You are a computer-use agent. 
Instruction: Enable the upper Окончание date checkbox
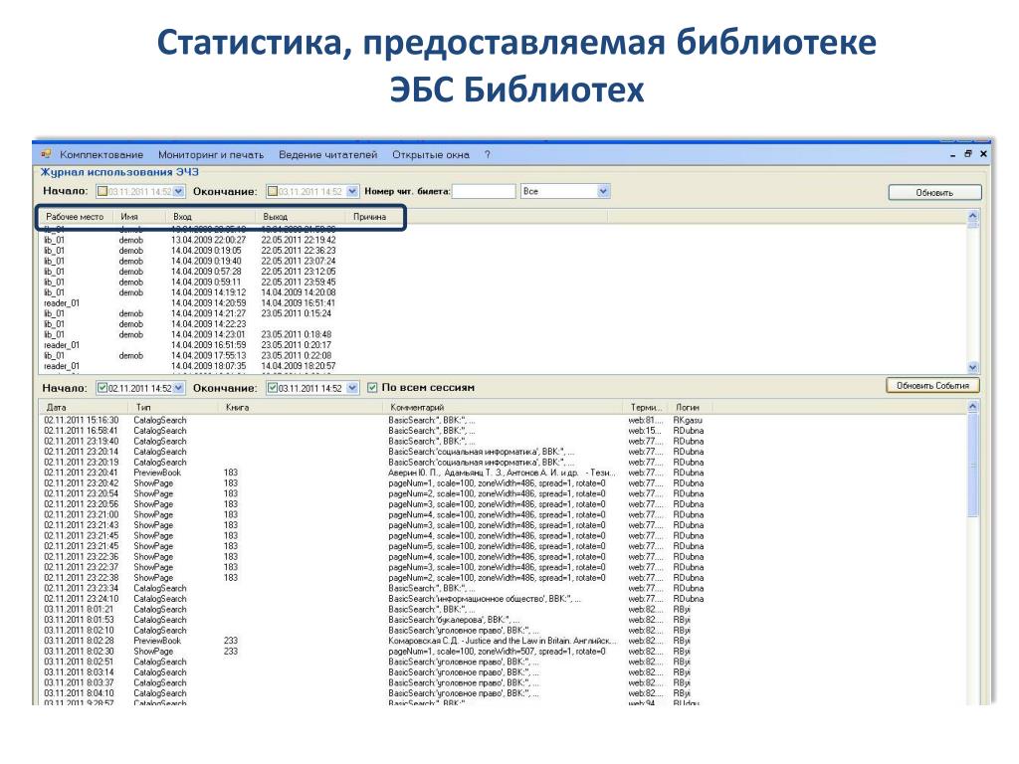point(273,192)
